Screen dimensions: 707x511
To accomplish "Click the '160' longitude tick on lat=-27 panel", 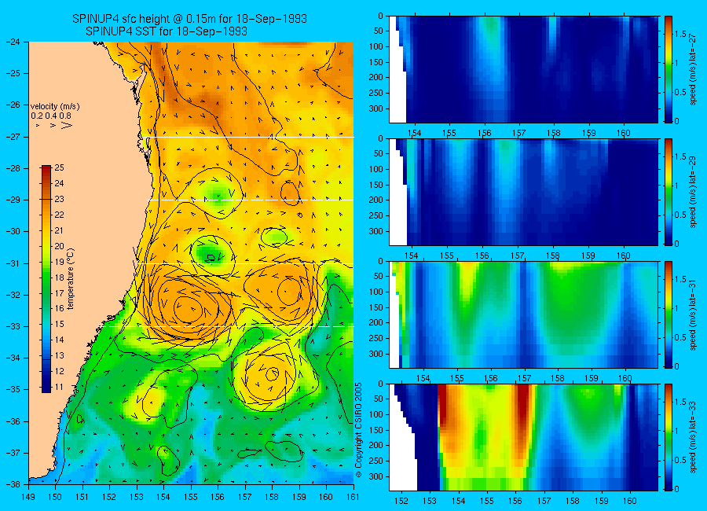I will [x=624, y=133].
